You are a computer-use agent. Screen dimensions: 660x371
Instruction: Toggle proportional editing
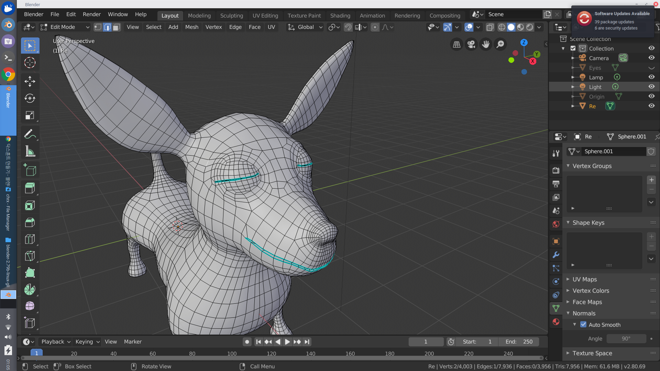(x=375, y=27)
